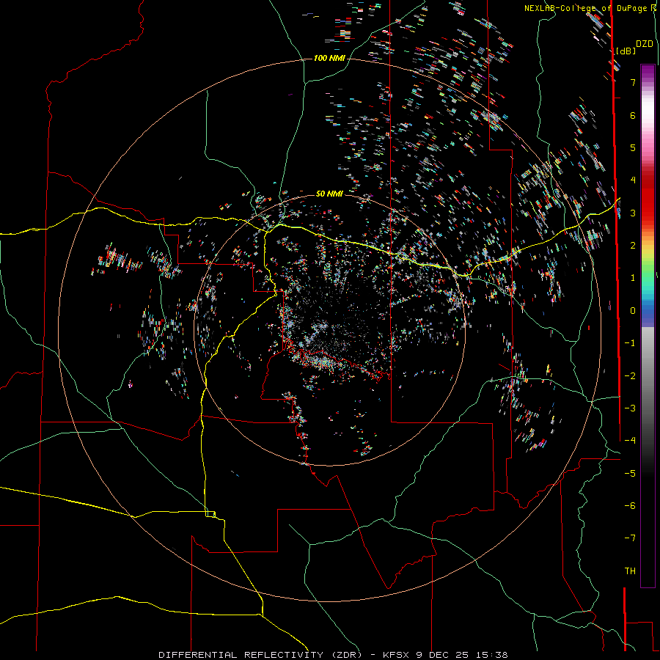This screenshot has height=660, width=660.
Task: Click the -4 dB value on color scale
Action: [630, 441]
